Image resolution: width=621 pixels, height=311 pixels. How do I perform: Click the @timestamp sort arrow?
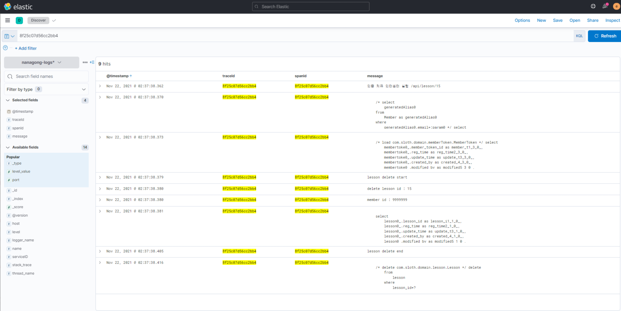(x=131, y=76)
